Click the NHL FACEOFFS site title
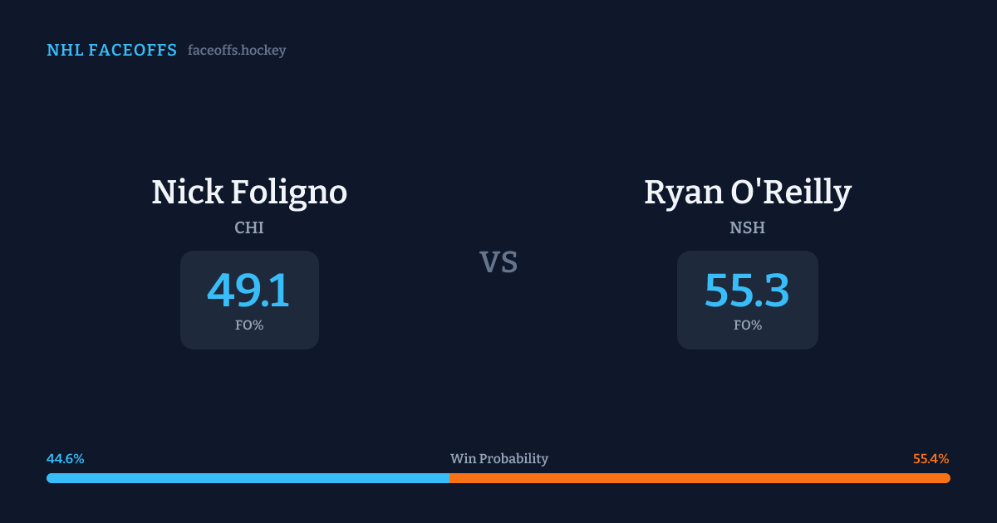Viewport: 997px width, 523px height. [x=111, y=51]
